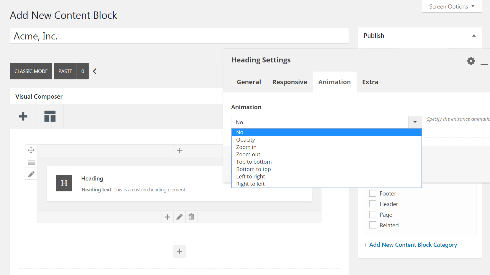
Task: Collapse navbar using the left chevron
Action: (x=95, y=71)
